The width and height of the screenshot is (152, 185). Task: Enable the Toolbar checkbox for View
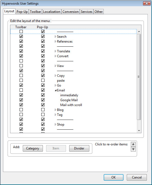(21, 66)
